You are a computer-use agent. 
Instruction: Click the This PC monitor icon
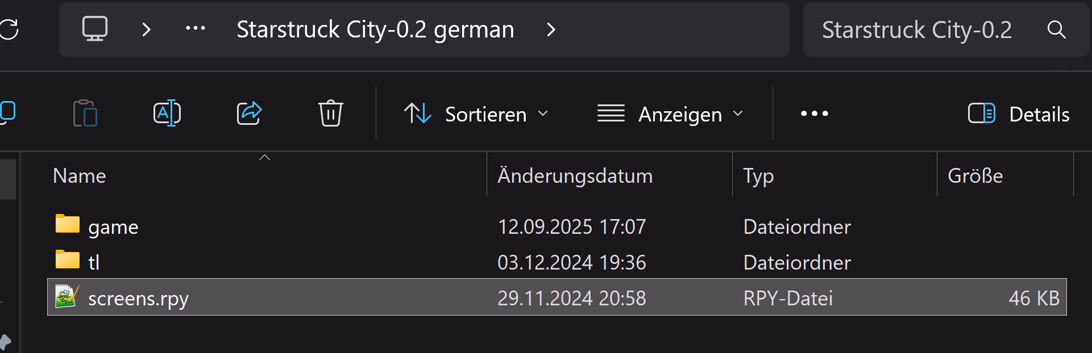(95, 29)
